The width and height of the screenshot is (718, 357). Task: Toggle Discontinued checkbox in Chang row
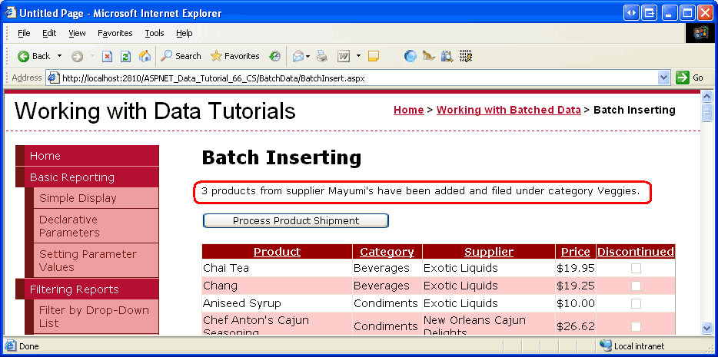(636, 286)
